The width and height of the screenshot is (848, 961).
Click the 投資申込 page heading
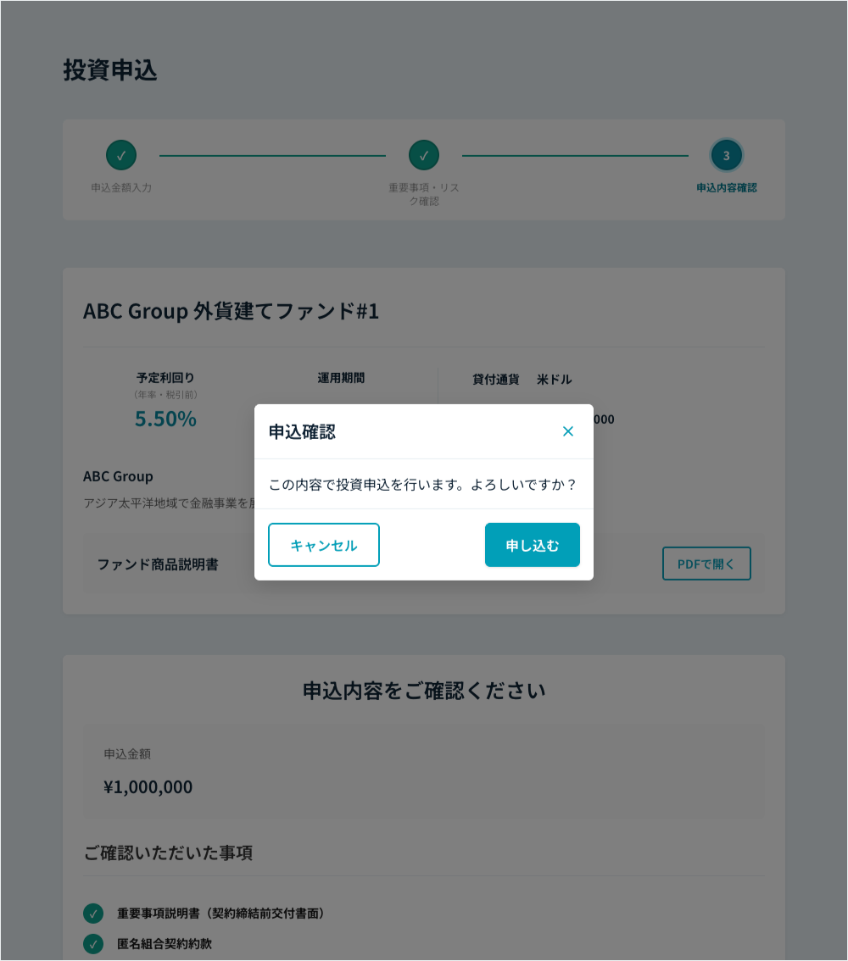tap(110, 69)
